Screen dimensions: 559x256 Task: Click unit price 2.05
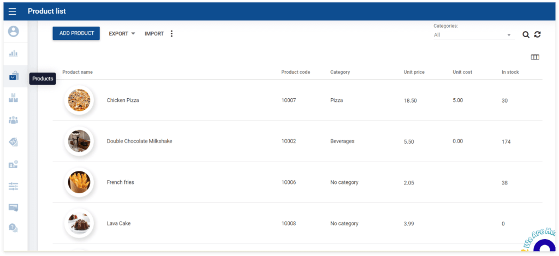(x=408, y=182)
